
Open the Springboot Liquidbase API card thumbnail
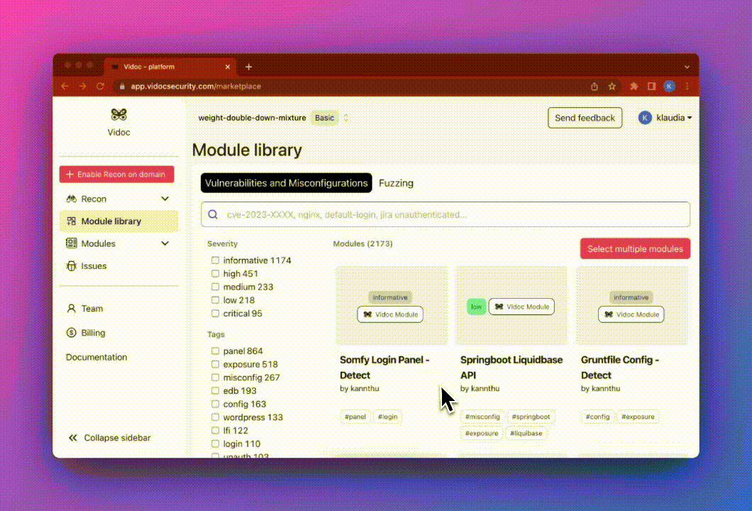(512, 306)
